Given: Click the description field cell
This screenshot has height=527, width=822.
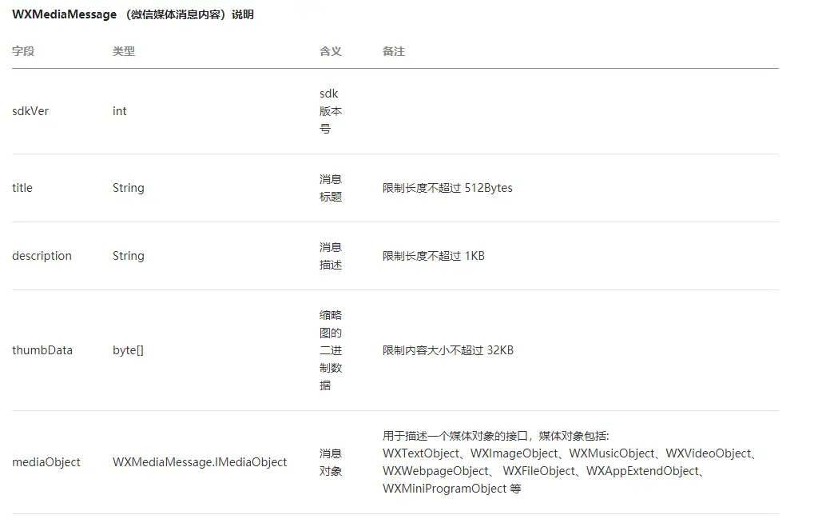Looking at the screenshot, I should [42, 256].
